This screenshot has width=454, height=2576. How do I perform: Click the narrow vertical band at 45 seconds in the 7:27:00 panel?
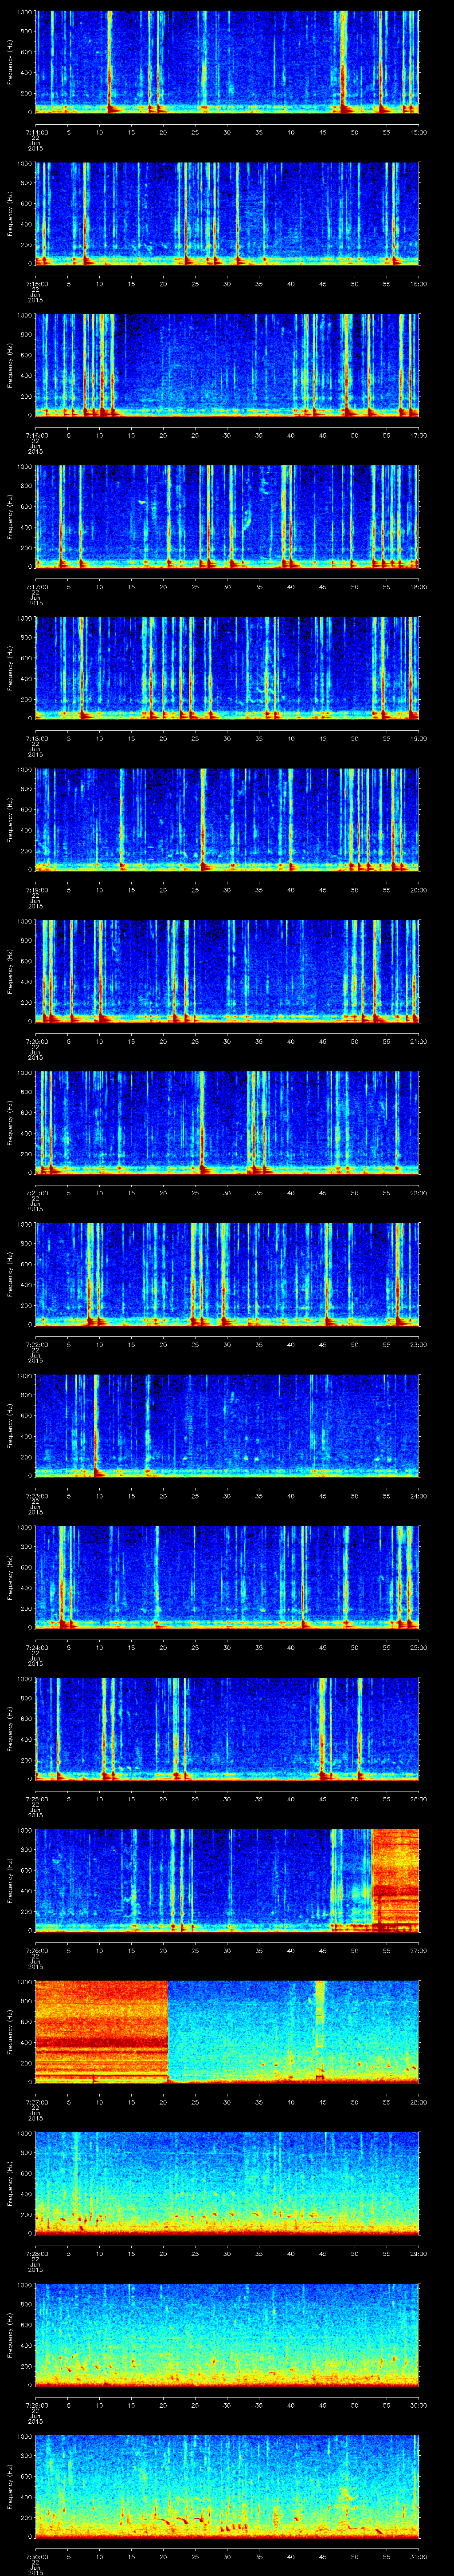[319, 2010]
